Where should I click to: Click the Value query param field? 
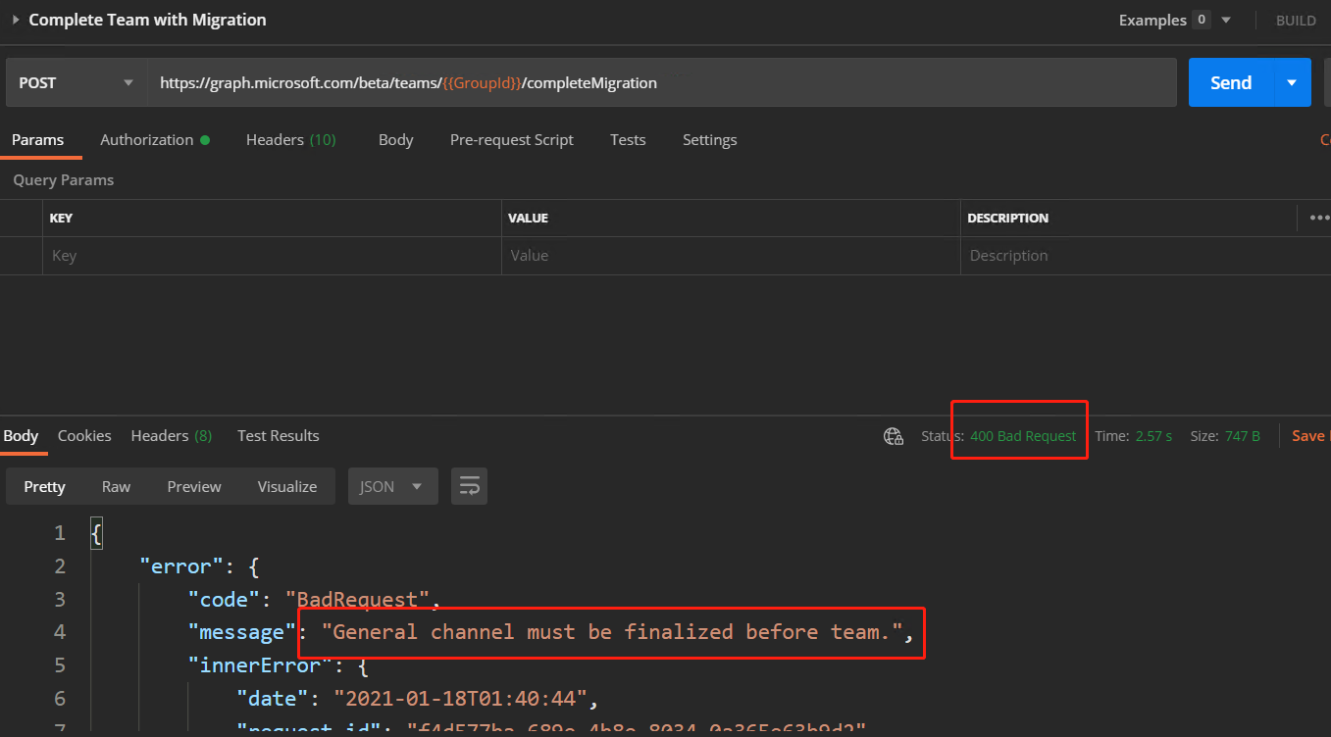tap(731, 256)
